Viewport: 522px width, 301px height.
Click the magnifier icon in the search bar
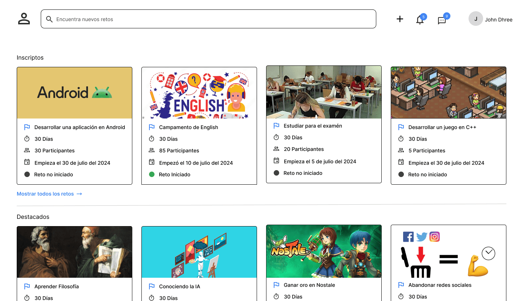[49, 19]
